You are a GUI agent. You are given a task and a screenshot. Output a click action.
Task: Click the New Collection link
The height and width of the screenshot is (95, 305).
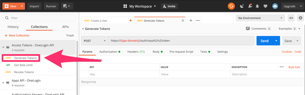click(17, 35)
